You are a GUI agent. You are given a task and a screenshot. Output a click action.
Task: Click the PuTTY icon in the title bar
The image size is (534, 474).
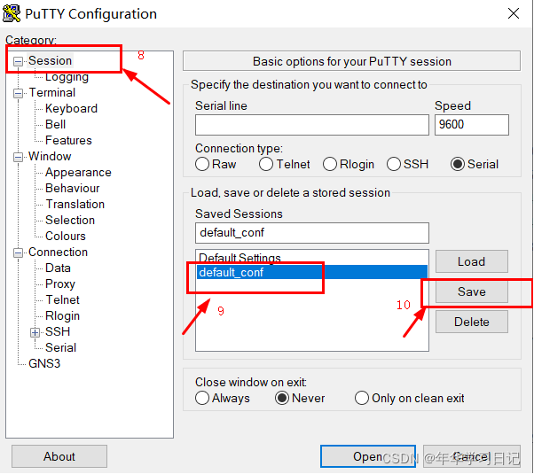pos(12,13)
